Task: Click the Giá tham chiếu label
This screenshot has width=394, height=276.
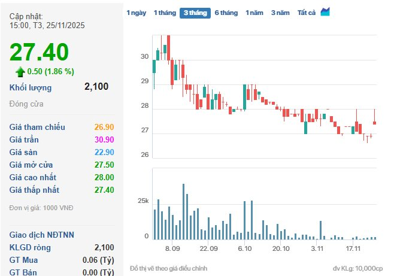Action: 38,127
